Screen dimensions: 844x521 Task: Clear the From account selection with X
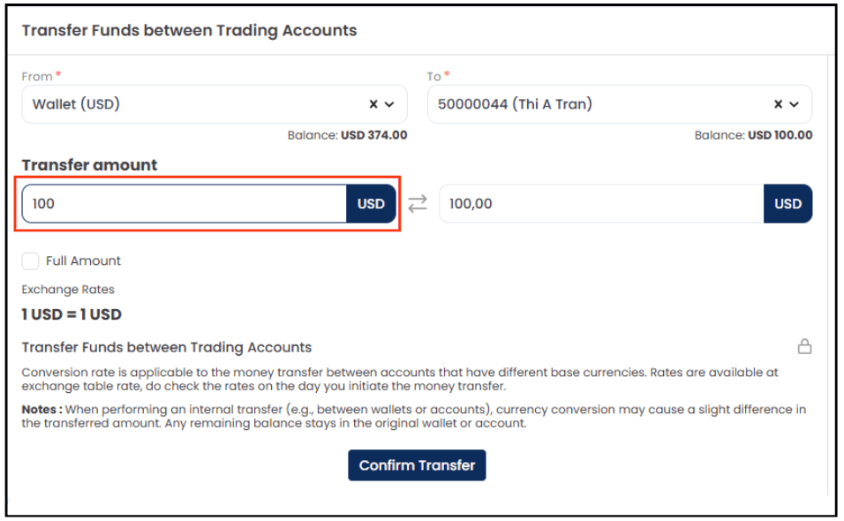(x=373, y=104)
